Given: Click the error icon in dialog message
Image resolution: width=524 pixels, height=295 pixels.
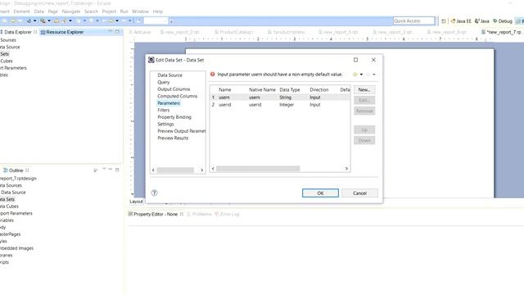Looking at the screenshot, I should [212, 75].
